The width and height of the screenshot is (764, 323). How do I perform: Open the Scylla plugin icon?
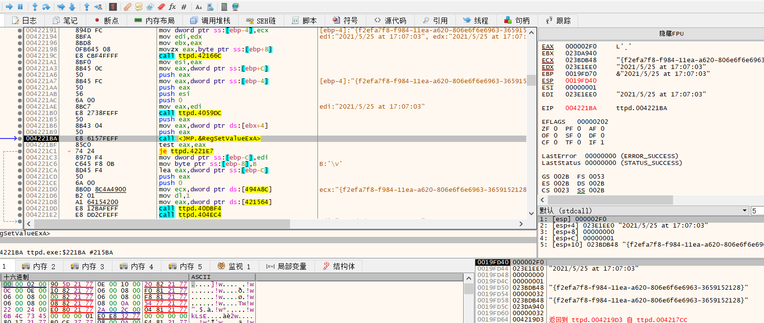click(x=113, y=7)
